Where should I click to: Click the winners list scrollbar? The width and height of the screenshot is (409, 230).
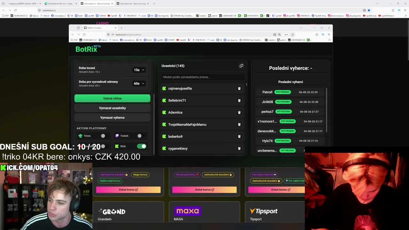coord(327,110)
